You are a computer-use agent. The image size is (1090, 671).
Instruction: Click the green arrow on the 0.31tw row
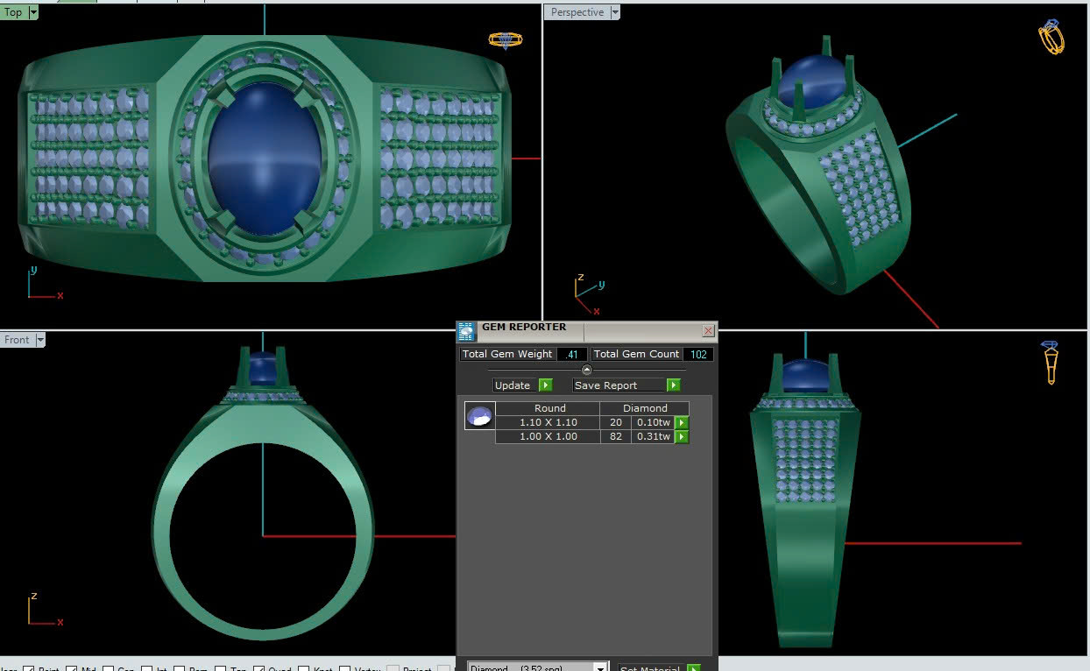point(682,436)
